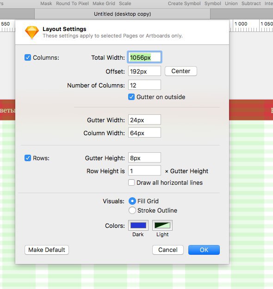Viewport: 273px width, 289px height.
Task: Confirm layout settings with OK
Action: coord(204,250)
